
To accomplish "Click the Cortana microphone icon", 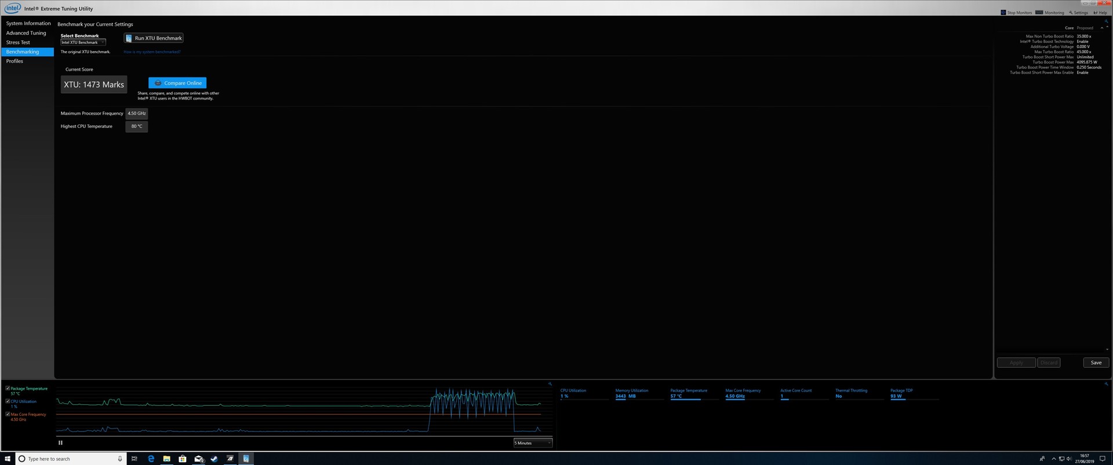I will [120, 459].
